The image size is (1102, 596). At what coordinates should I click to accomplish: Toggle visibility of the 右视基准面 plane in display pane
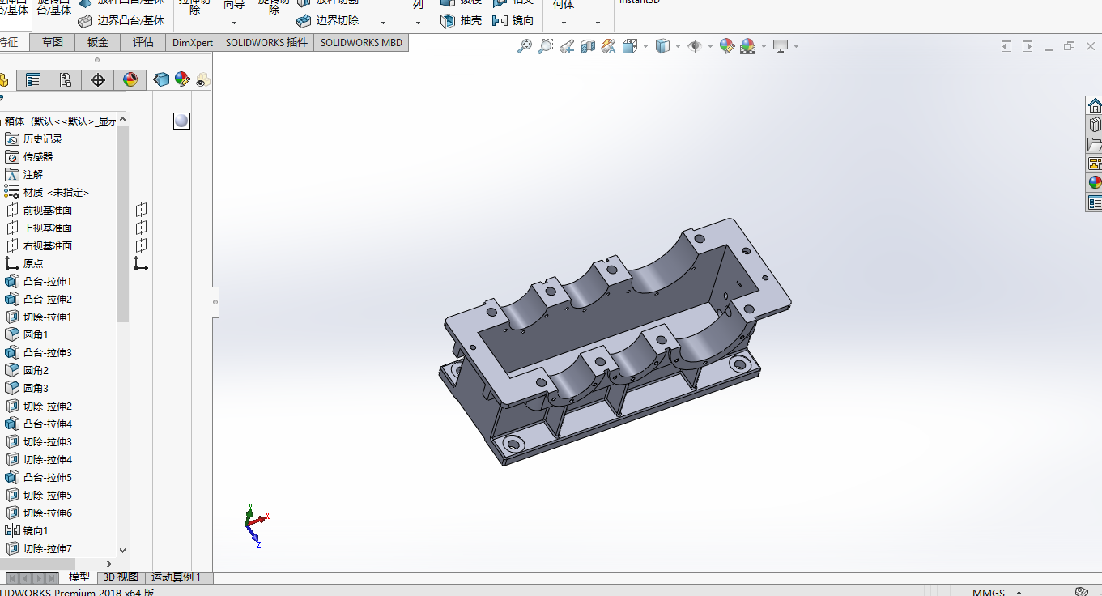(x=141, y=245)
